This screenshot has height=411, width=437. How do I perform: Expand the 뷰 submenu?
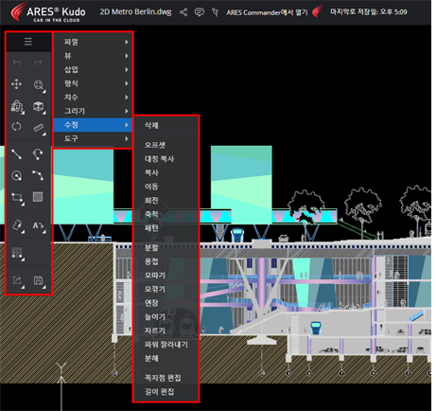93,56
